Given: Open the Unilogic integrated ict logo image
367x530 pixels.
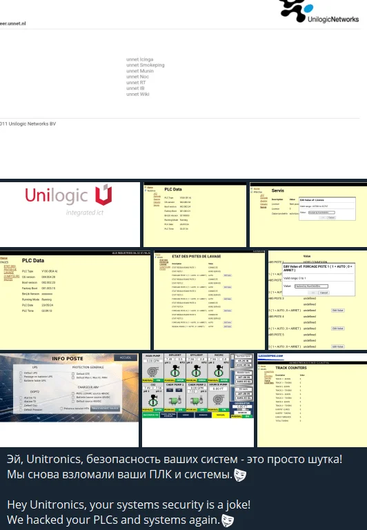Looking at the screenshot, I should [69, 215].
